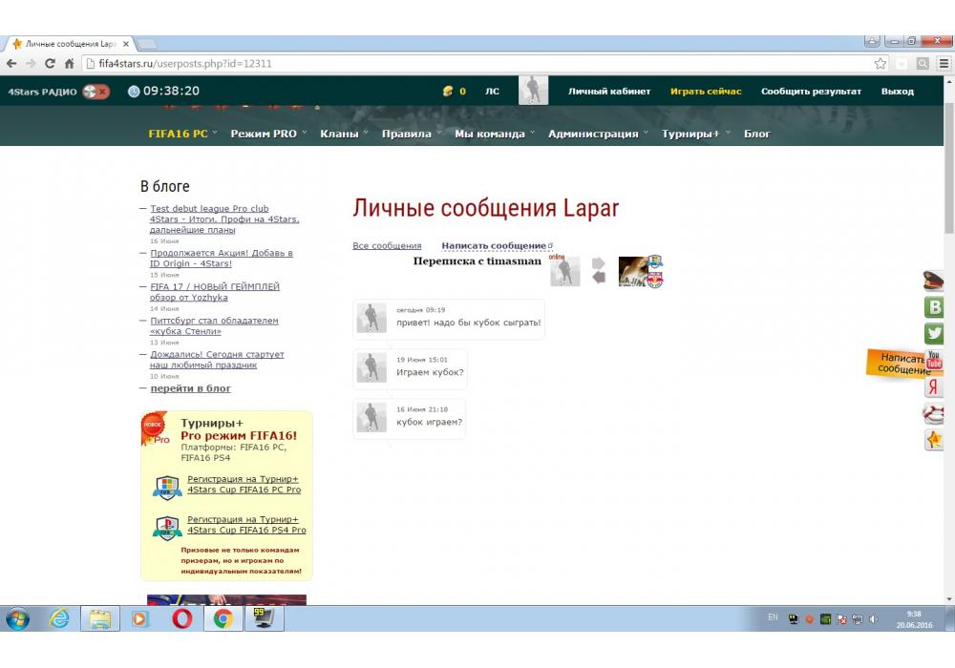This screenshot has height=668, width=955.
Task: Click the VK social icon in sidebar
Action: [x=934, y=307]
